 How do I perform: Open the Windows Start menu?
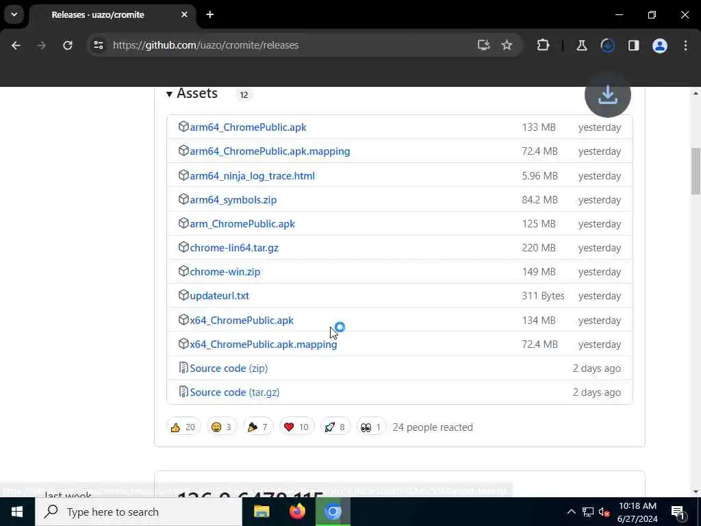(17, 511)
